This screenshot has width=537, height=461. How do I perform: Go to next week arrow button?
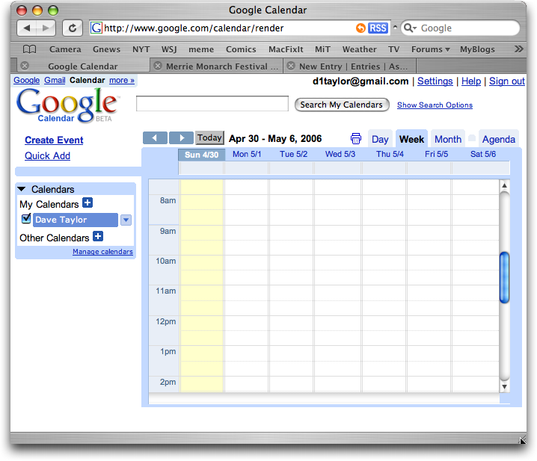pyautogui.click(x=181, y=138)
